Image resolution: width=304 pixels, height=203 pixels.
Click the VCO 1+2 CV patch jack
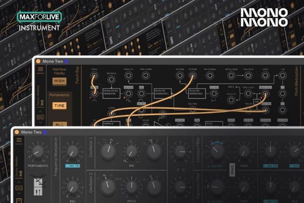[248, 94]
